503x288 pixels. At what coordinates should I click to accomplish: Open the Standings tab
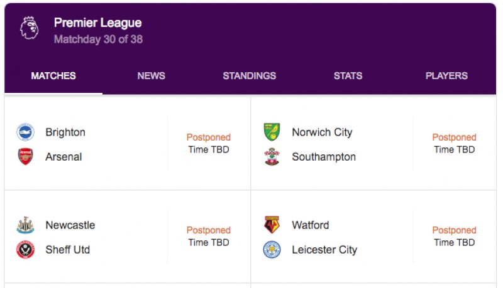[x=249, y=76]
